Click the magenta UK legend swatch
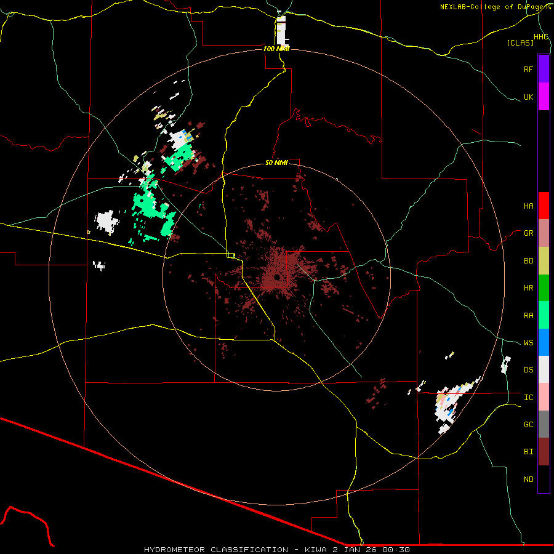This screenshot has height=554, width=554. (544, 97)
